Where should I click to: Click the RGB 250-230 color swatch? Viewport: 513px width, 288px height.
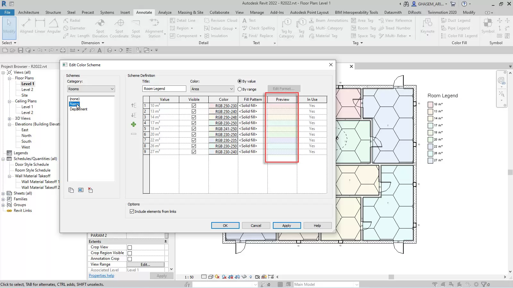(223, 106)
